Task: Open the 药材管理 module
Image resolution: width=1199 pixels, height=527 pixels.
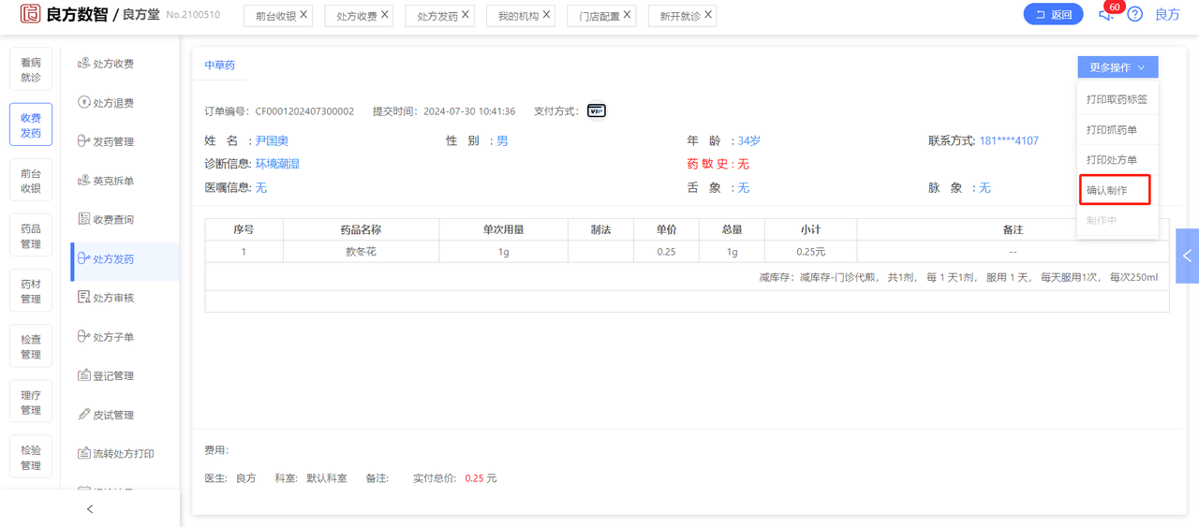Action: click(31, 291)
